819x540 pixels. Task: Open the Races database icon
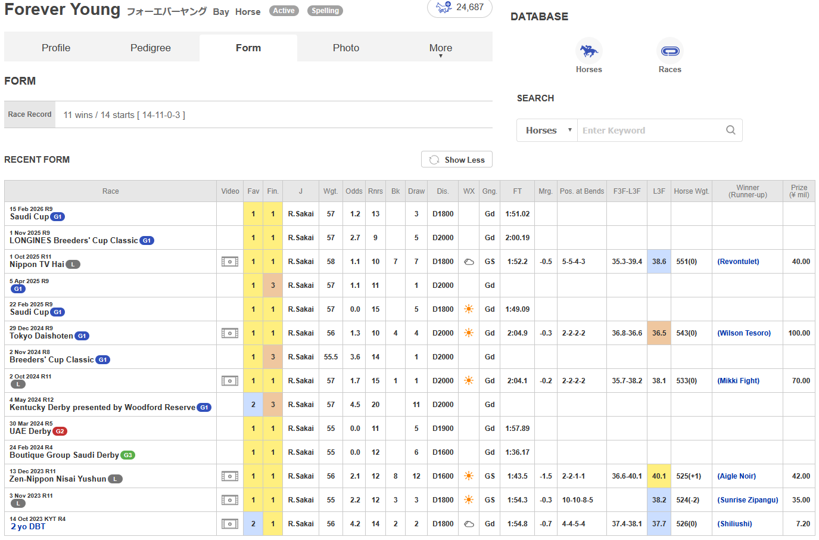[670, 51]
